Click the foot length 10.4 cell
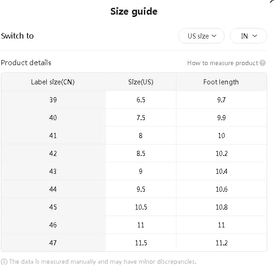 (221, 172)
